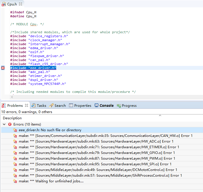
Task: Click error icon of HW_GPIO.o row
Action: pyautogui.click(x=15, y=153)
